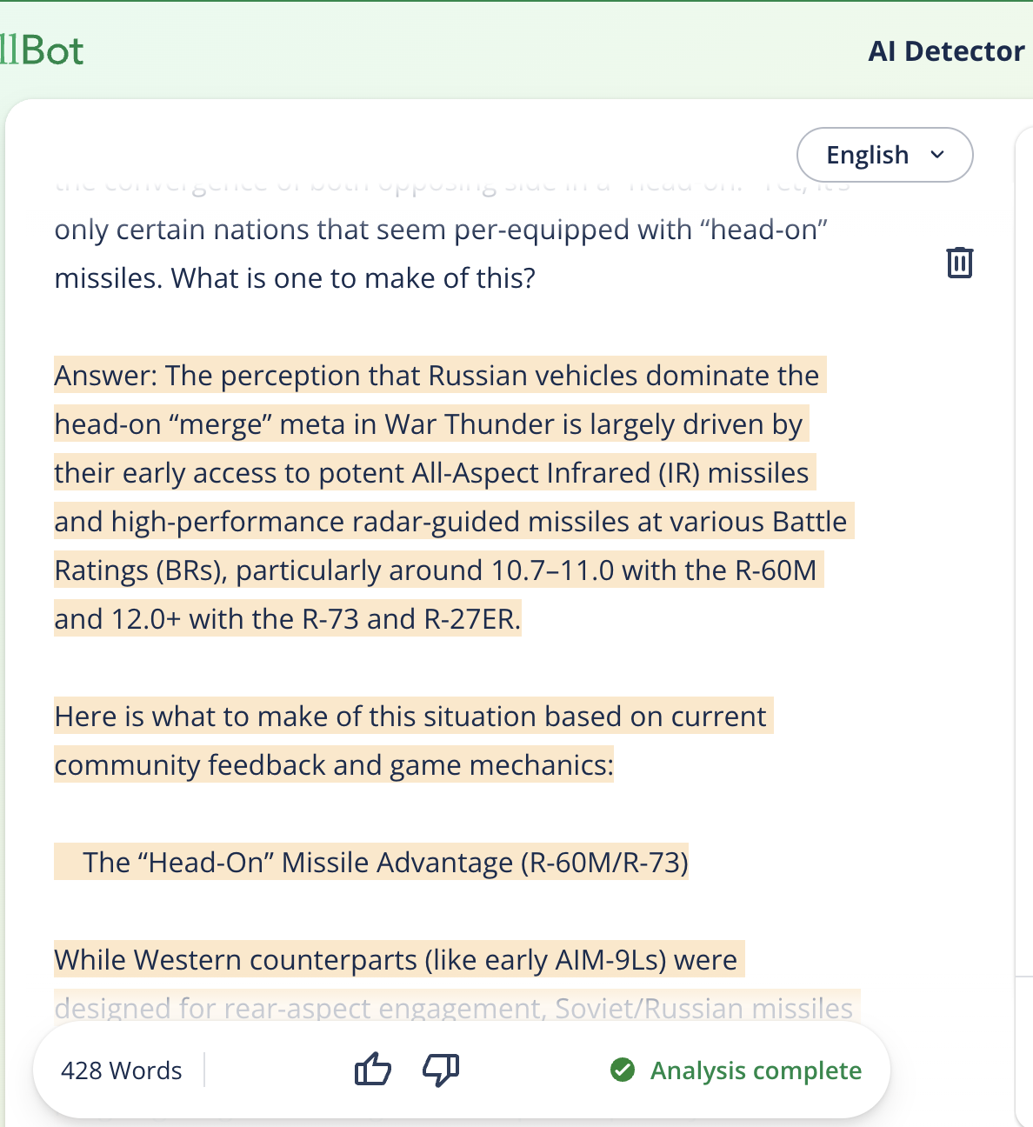
Task: Click the trash icon to delete text
Action: [x=959, y=263]
